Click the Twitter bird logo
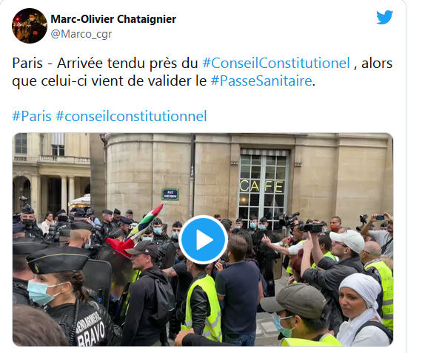 [384, 17]
